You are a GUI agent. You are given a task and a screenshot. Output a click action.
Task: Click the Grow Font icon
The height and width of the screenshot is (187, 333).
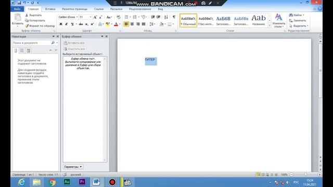(95, 17)
